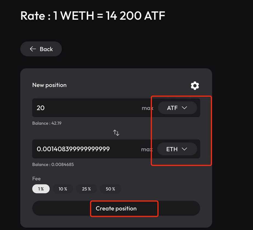Open the settings gear icon
This screenshot has width=253, height=230.
click(x=195, y=86)
